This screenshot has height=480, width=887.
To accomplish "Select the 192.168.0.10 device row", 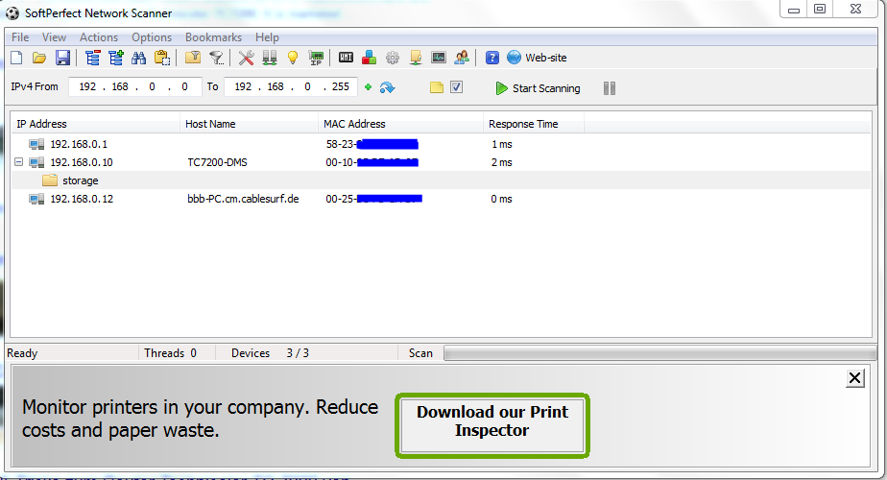I will 441,162.
